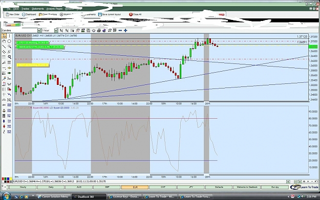Image resolution: width=320 pixels, height=200 pixels.
Task: Select the vertical line drawing tool
Action: [x=9, y=36]
